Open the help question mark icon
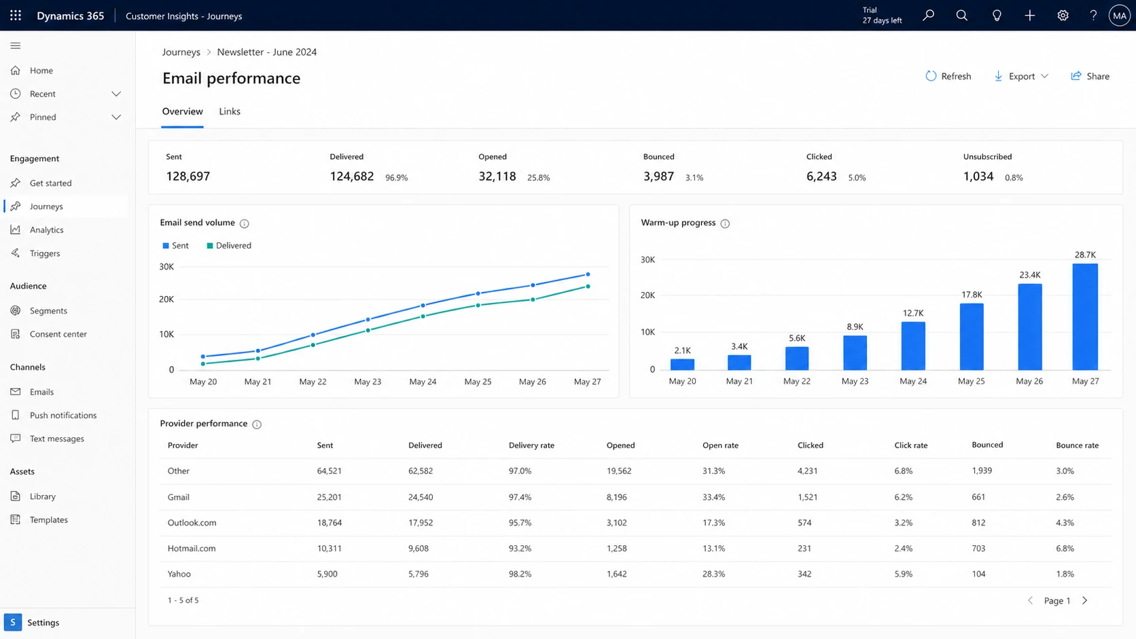1136x639 pixels. [x=1093, y=15]
